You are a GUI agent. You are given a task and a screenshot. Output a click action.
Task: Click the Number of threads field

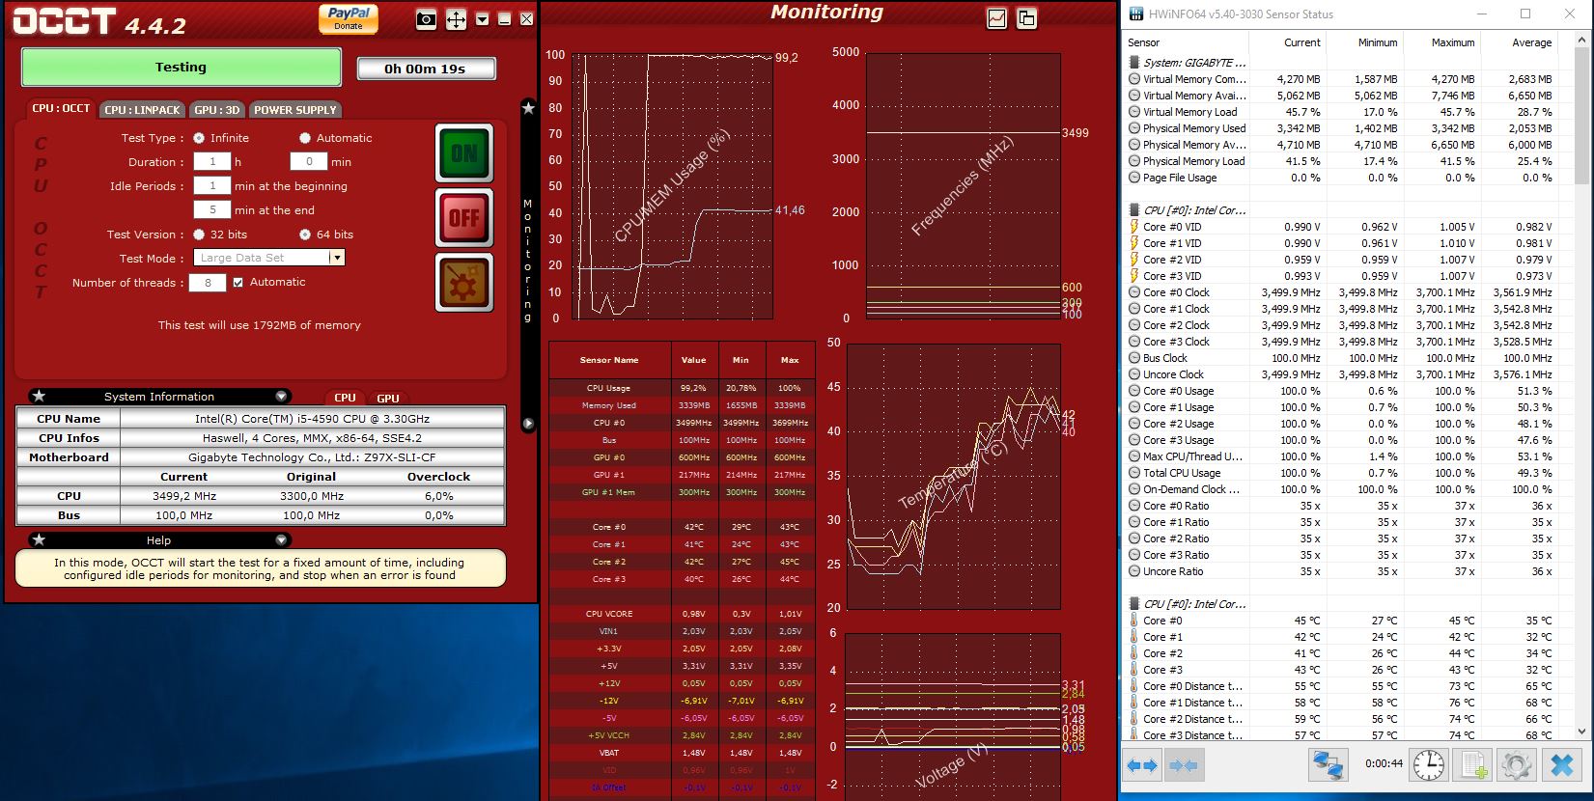click(x=208, y=282)
